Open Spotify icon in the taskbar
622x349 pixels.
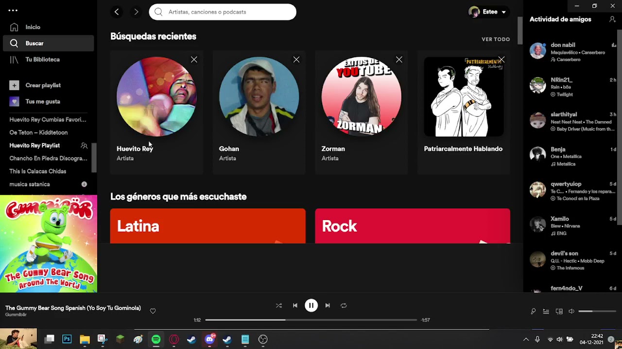click(x=156, y=339)
